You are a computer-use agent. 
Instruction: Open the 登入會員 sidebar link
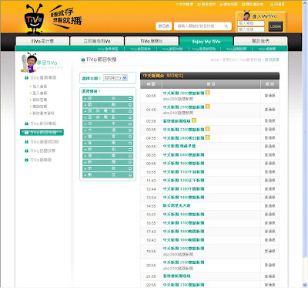tap(39, 93)
